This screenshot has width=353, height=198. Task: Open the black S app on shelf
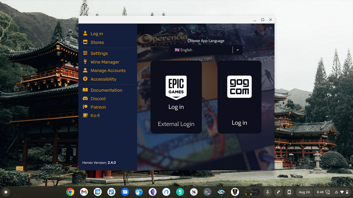(194, 192)
